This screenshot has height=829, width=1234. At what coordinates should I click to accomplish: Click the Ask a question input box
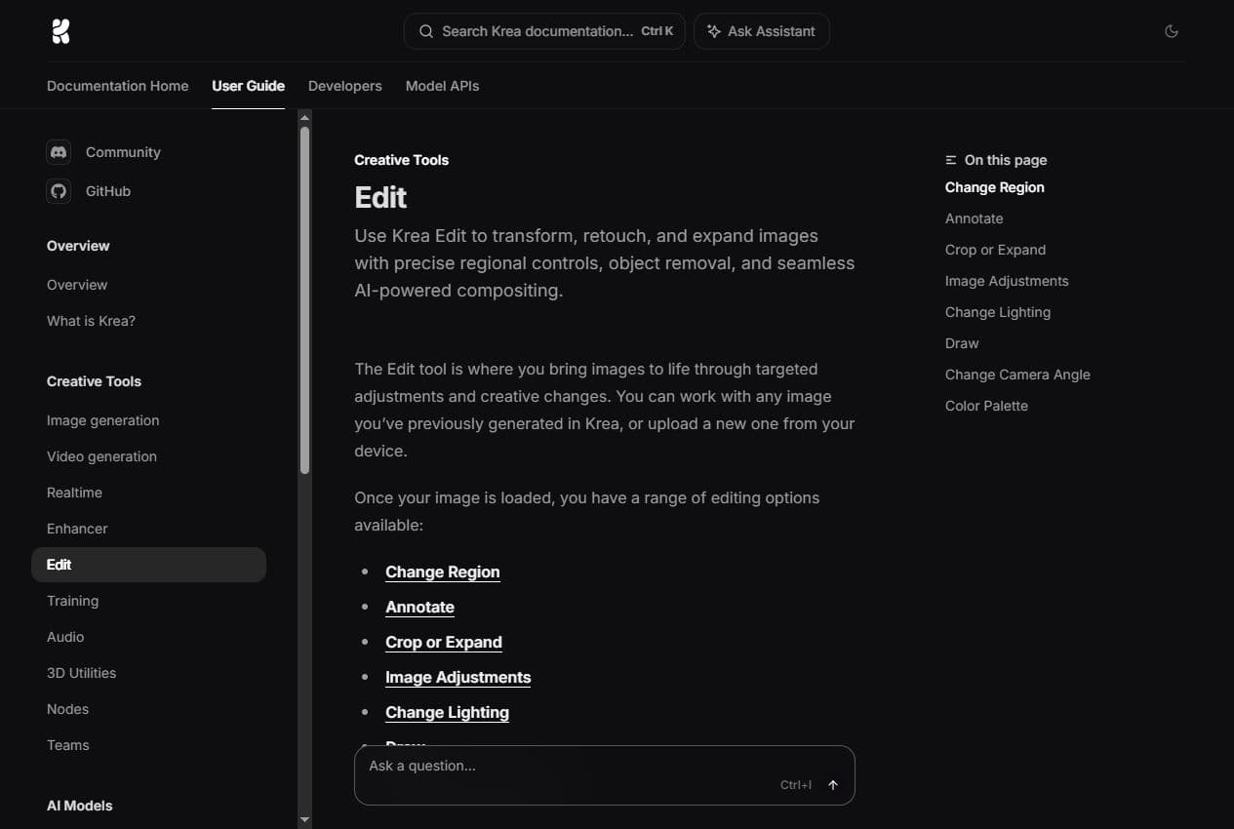(605, 775)
